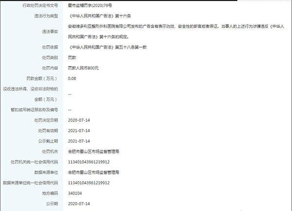This screenshot has height=211, width=292.
Task: Select the 处罚决定日期 label
Action: coord(46,120)
